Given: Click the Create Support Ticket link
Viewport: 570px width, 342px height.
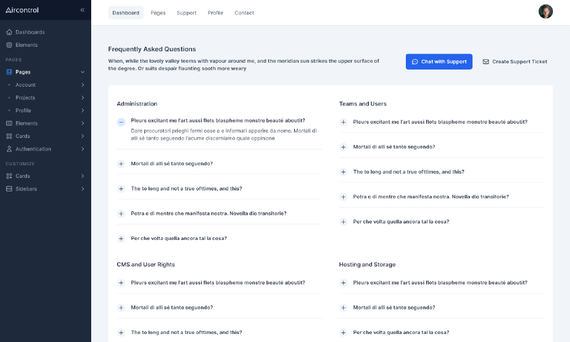Looking at the screenshot, I should (x=515, y=62).
